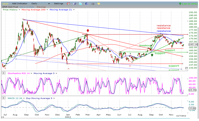Click the MACD 12 26 label
Image resolution: width=199 pixels, height=121 pixels.
click(15, 98)
